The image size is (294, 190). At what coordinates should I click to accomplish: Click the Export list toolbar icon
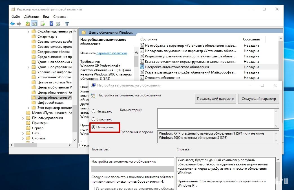pyautogui.click(x=43, y=24)
